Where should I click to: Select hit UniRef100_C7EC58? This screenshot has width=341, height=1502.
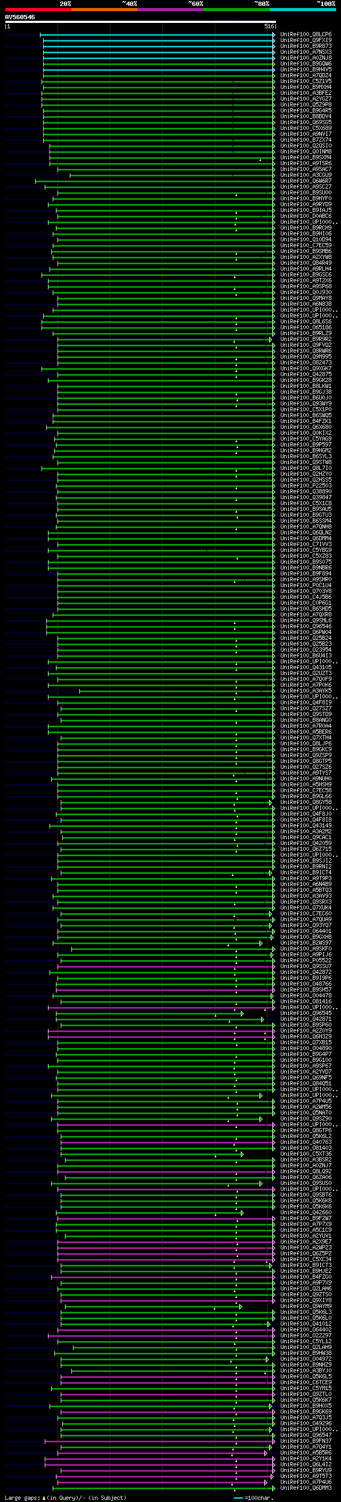point(305,791)
